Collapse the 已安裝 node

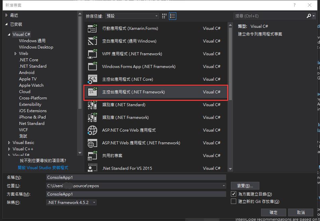tap(6, 24)
